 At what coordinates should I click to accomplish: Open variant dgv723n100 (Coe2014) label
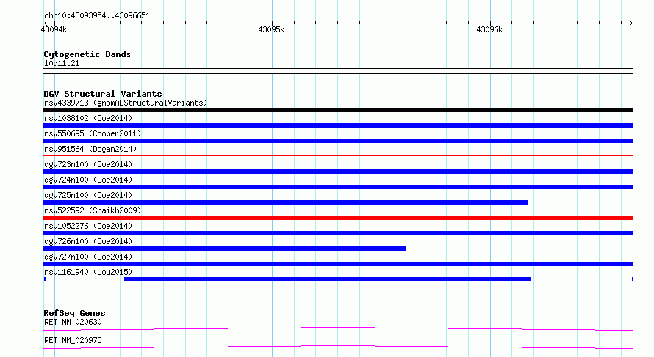(88, 164)
